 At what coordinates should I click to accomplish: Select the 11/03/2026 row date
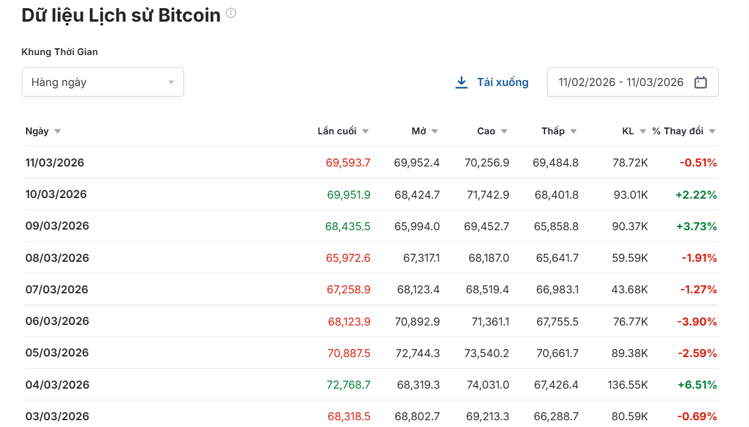[x=55, y=163]
